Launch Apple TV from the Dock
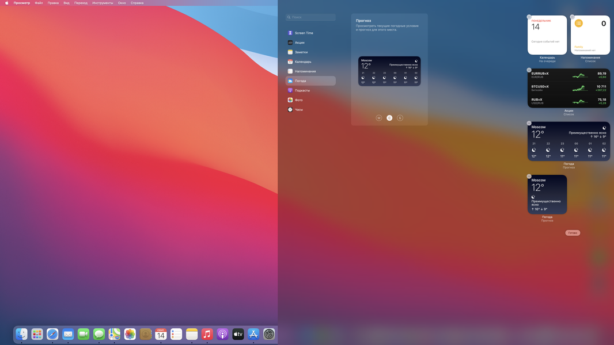614x345 pixels. click(238, 334)
